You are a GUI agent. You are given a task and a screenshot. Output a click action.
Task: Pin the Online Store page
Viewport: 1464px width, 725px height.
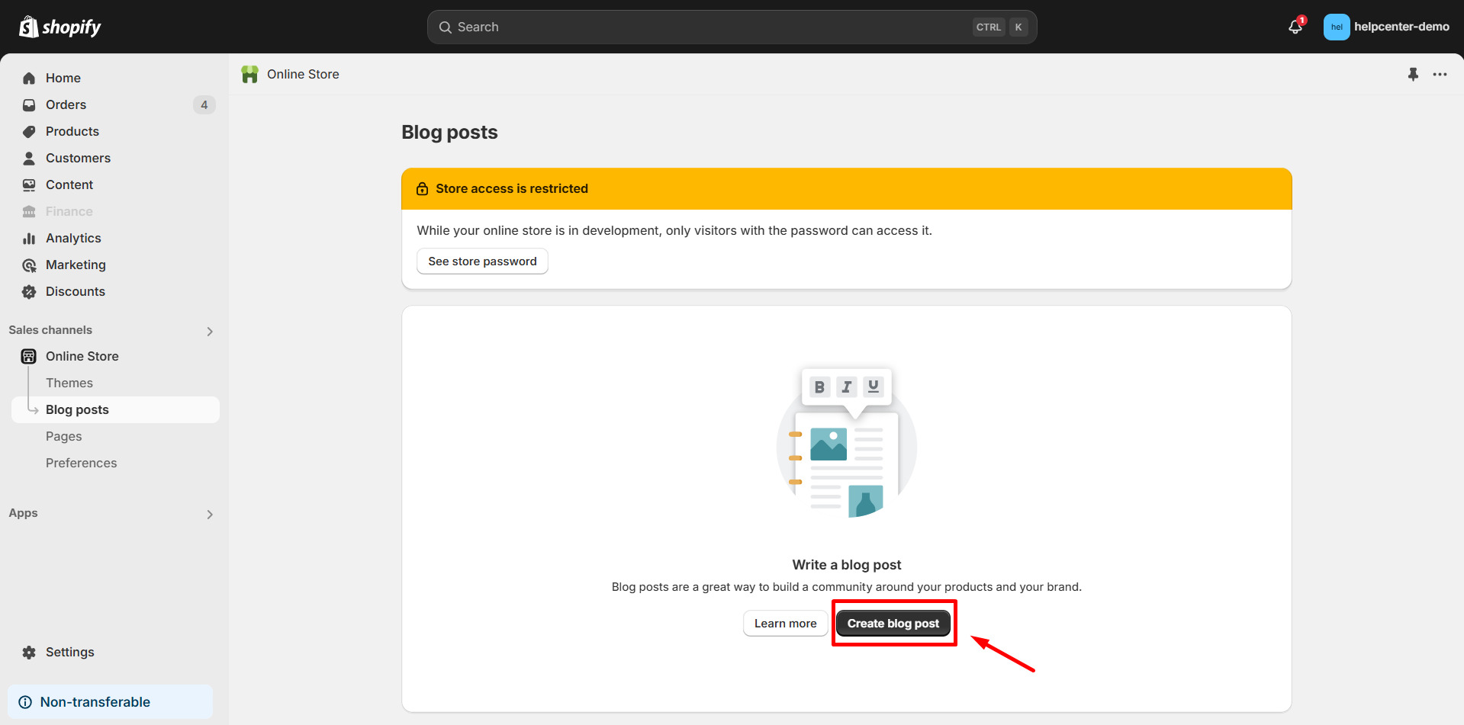point(1414,74)
